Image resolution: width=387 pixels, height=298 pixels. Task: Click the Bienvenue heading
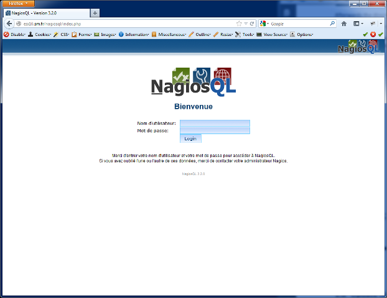coord(193,106)
